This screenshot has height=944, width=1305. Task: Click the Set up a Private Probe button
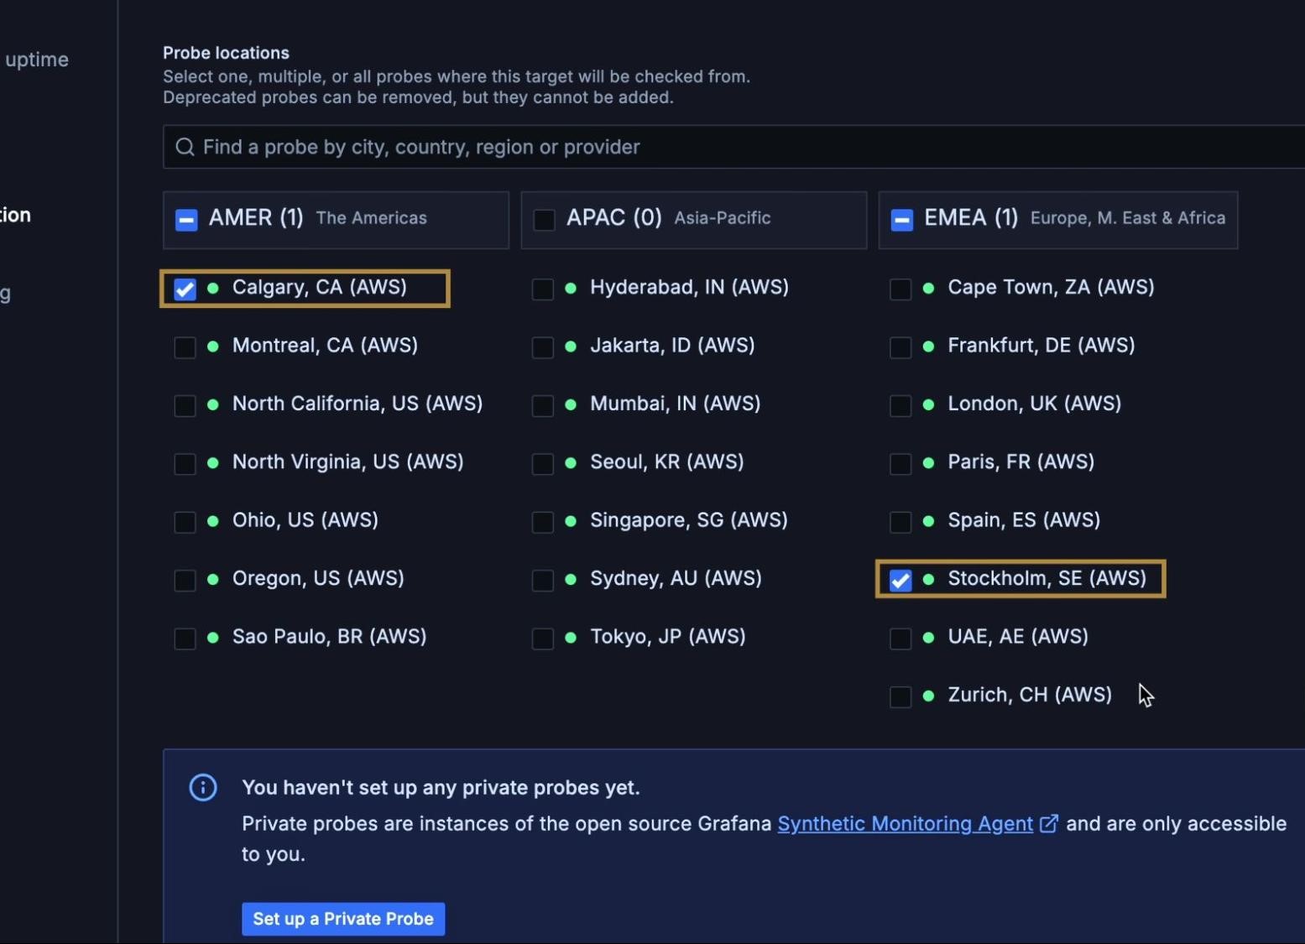343,919
